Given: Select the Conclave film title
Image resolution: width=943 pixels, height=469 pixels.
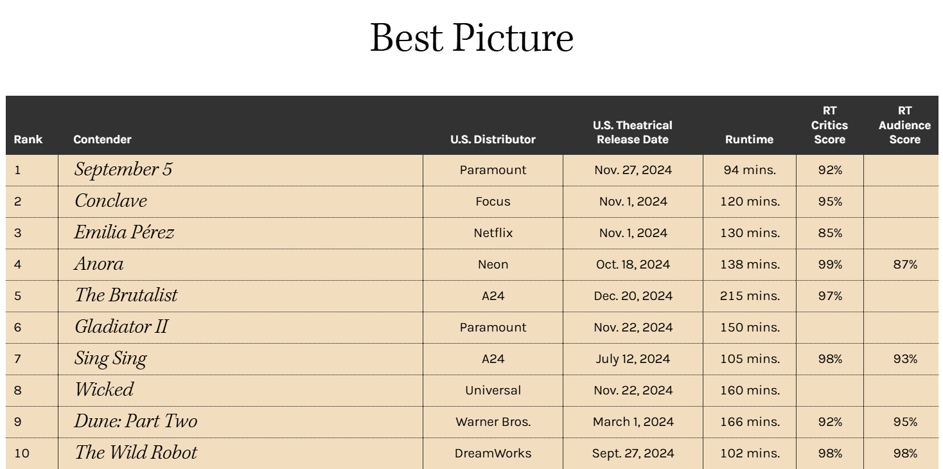Looking at the screenshot, I should (110, 201).
